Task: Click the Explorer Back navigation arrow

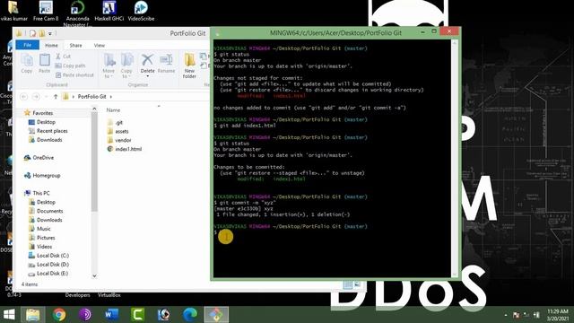Action: (x=24, y=97)
